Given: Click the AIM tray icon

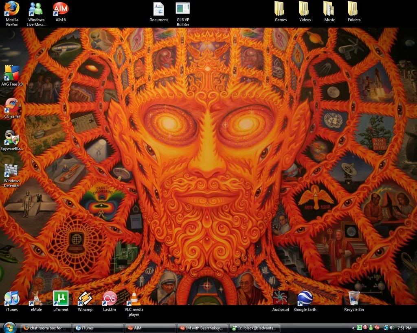Looking at the screenshot, I should pyautogui.click(x=377, y=328).
